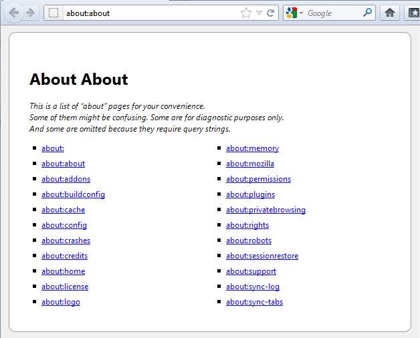This screenshot has height=338, width=420.
Task: Open the about:support link
Action: tap(251, 271)
